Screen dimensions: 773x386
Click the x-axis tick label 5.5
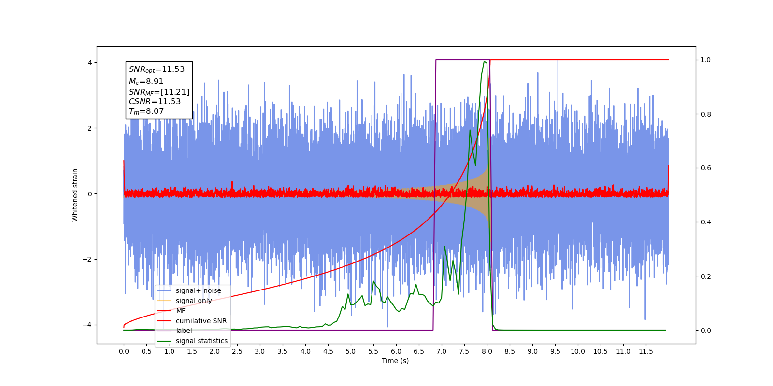tap(373, 351)
